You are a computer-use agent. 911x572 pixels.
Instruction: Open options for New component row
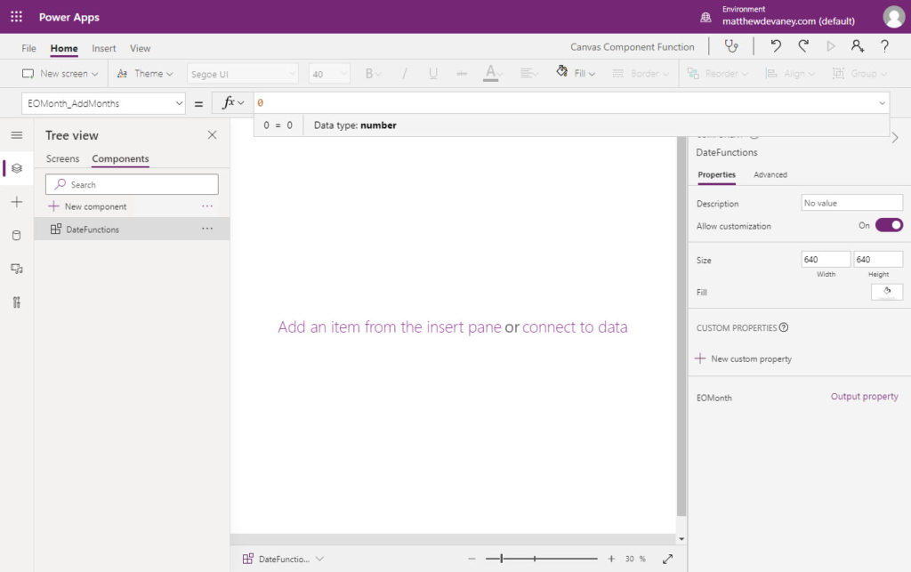click(x=206, y=206)
